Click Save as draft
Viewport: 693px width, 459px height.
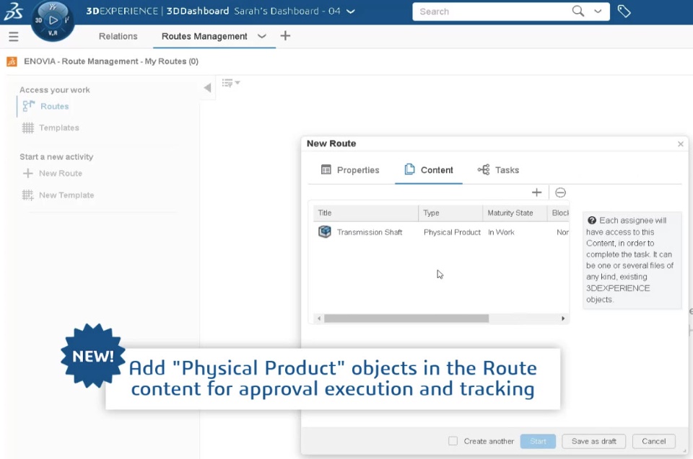pyautogui.click(x=593, y=441)
